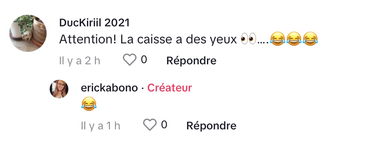
Task: Click the first laughing emoji after the dots
Action: (x=278, y=39)
